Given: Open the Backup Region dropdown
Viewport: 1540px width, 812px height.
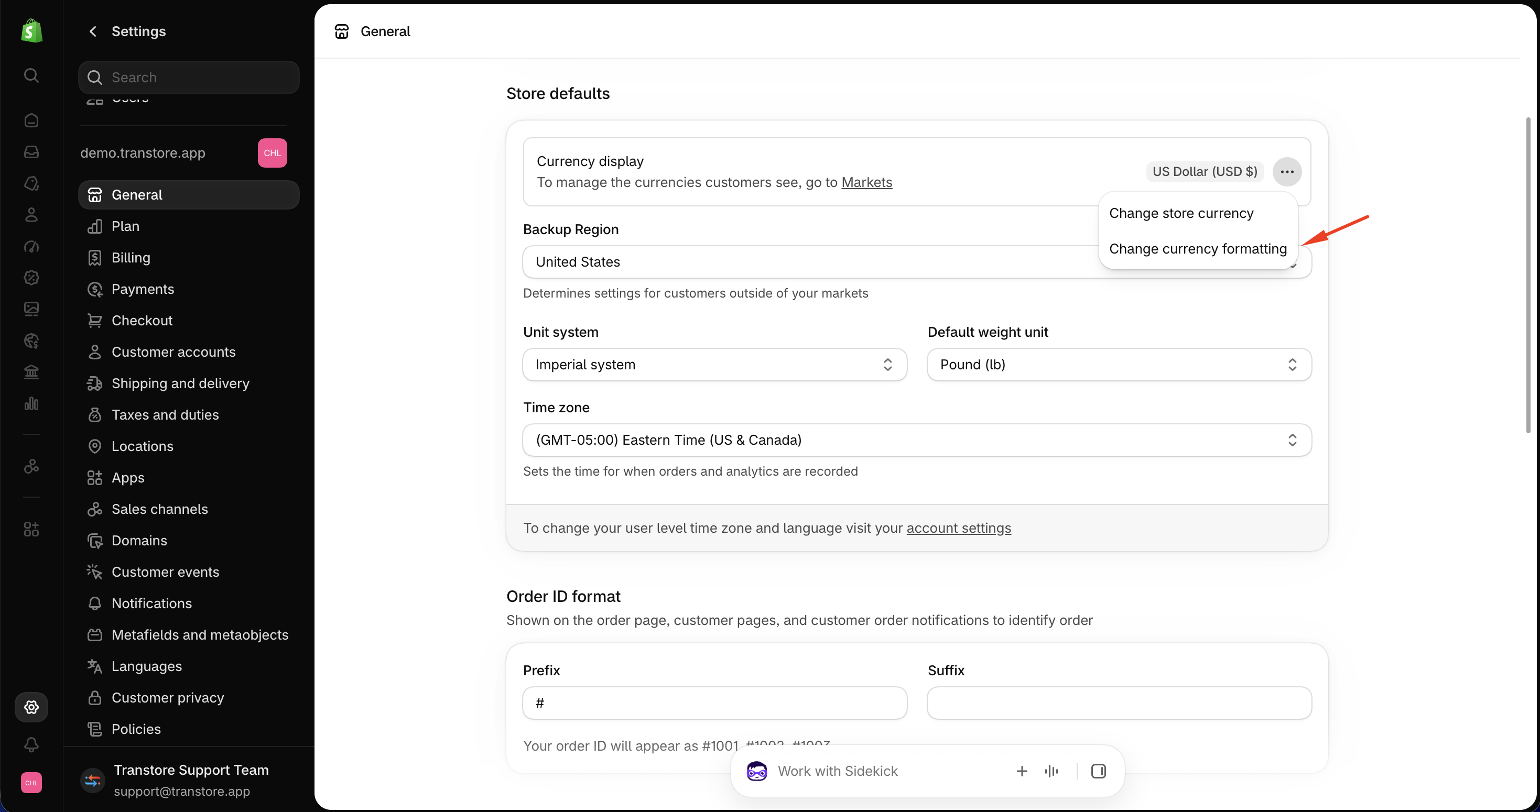Looking at the screenshot, I should pos(917,262).
